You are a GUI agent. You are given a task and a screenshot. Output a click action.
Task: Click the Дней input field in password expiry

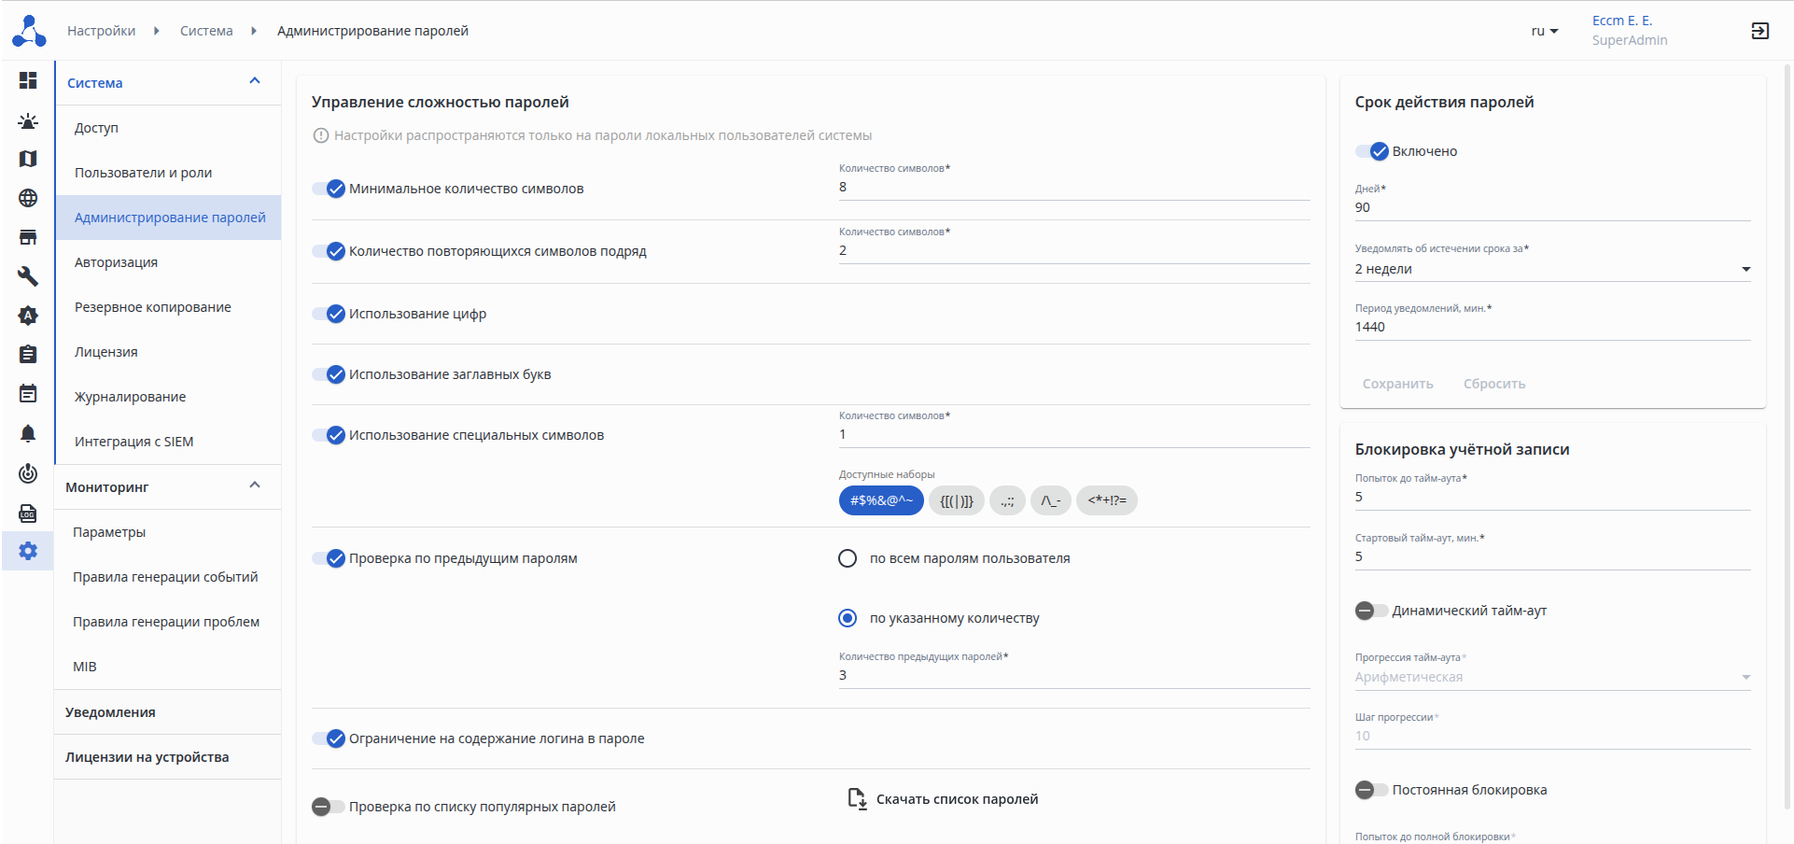tap(1551, 208)
